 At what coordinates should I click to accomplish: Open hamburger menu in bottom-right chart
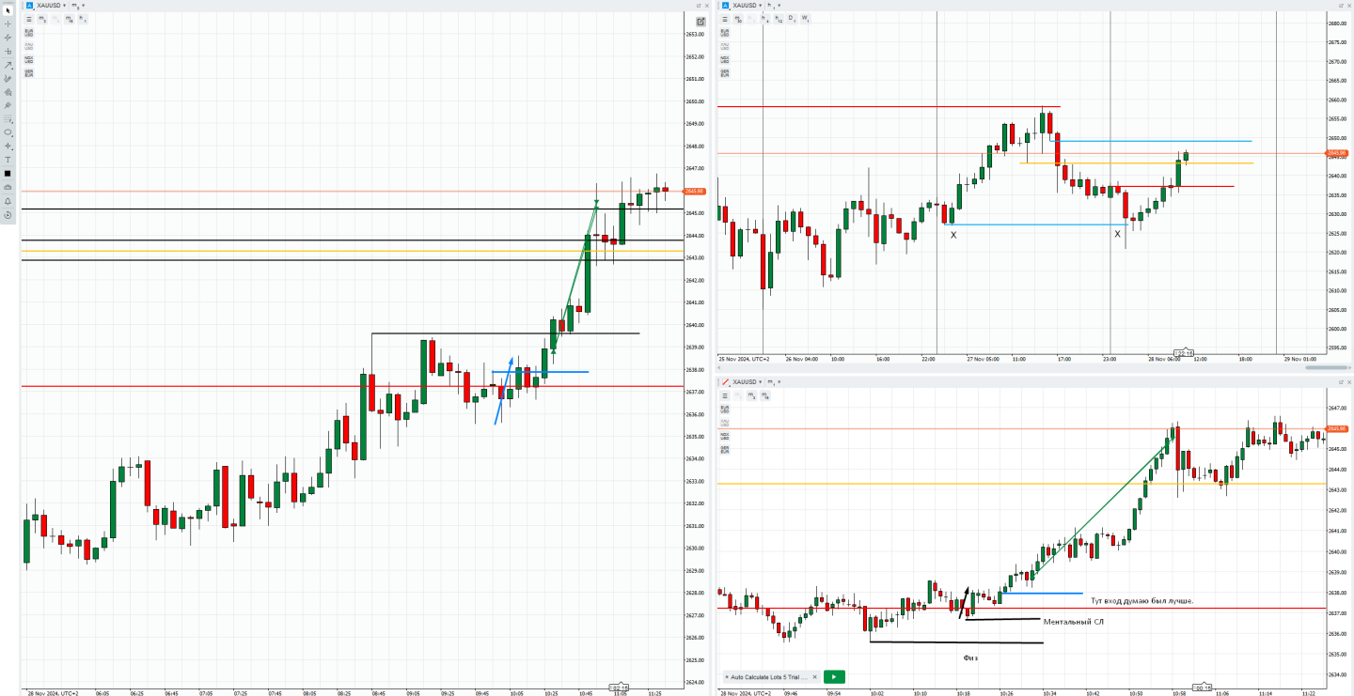point(724,395)
